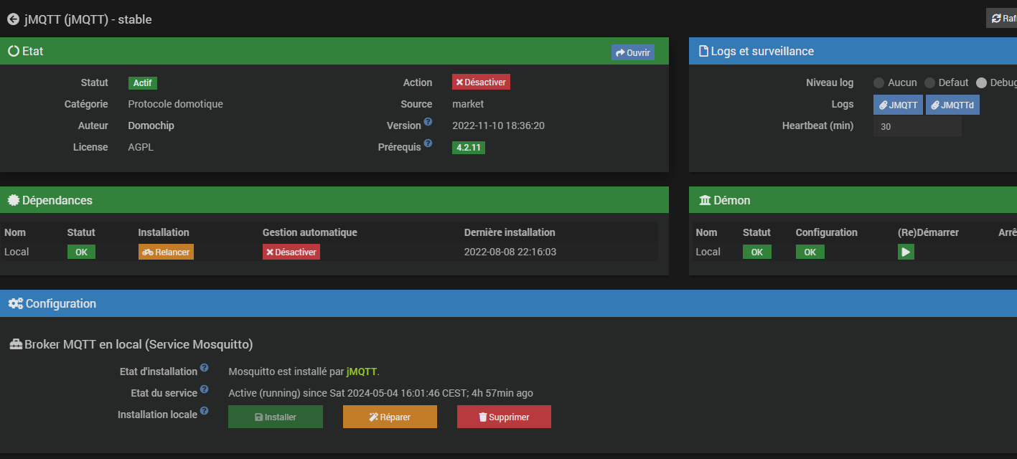Show help icon next to Etat du service

(x=204, y=389)
